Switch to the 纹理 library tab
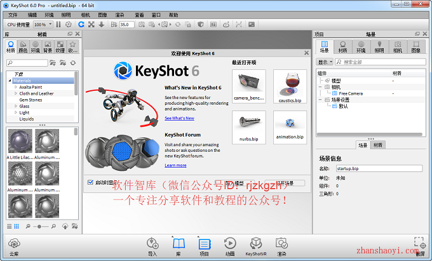 coord(60,46)
